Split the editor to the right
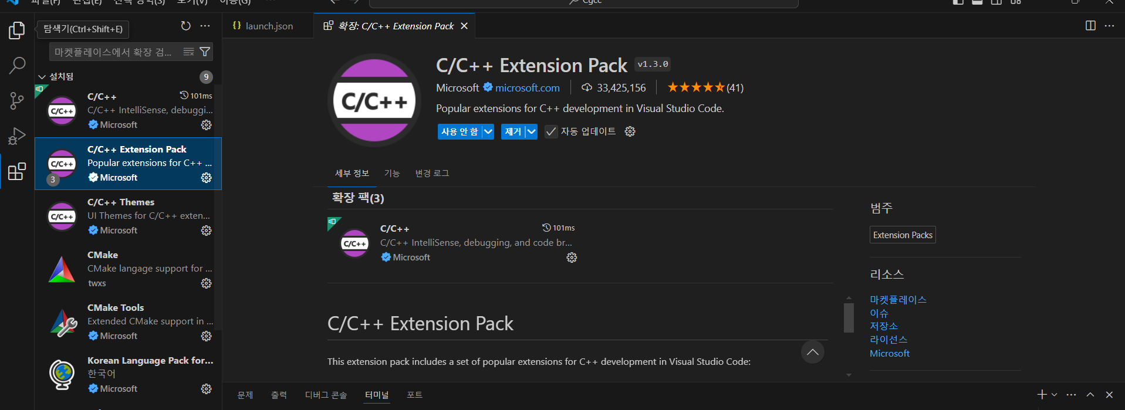 [1090, 26]
